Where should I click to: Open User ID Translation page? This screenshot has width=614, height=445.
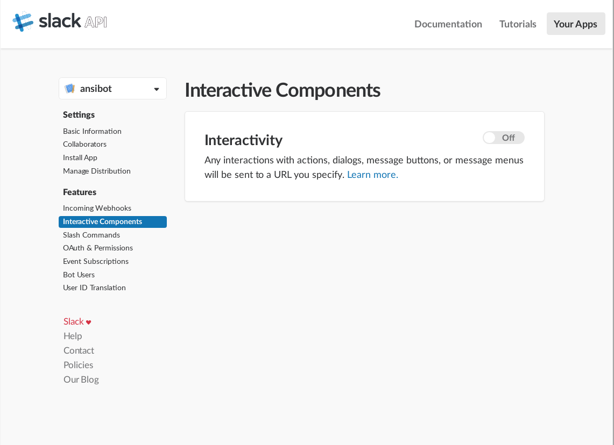click(94, 288)
